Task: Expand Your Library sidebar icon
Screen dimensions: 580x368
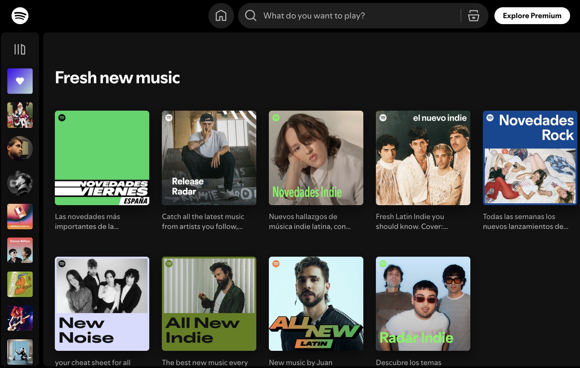Action: (x=20, y=49)
